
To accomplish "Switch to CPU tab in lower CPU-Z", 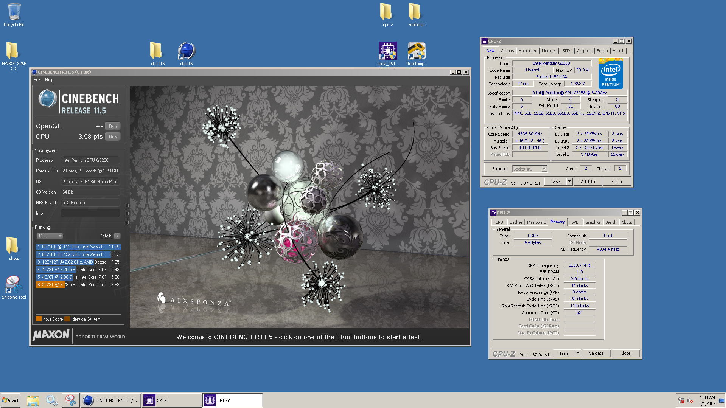I will tap(499, 222).
